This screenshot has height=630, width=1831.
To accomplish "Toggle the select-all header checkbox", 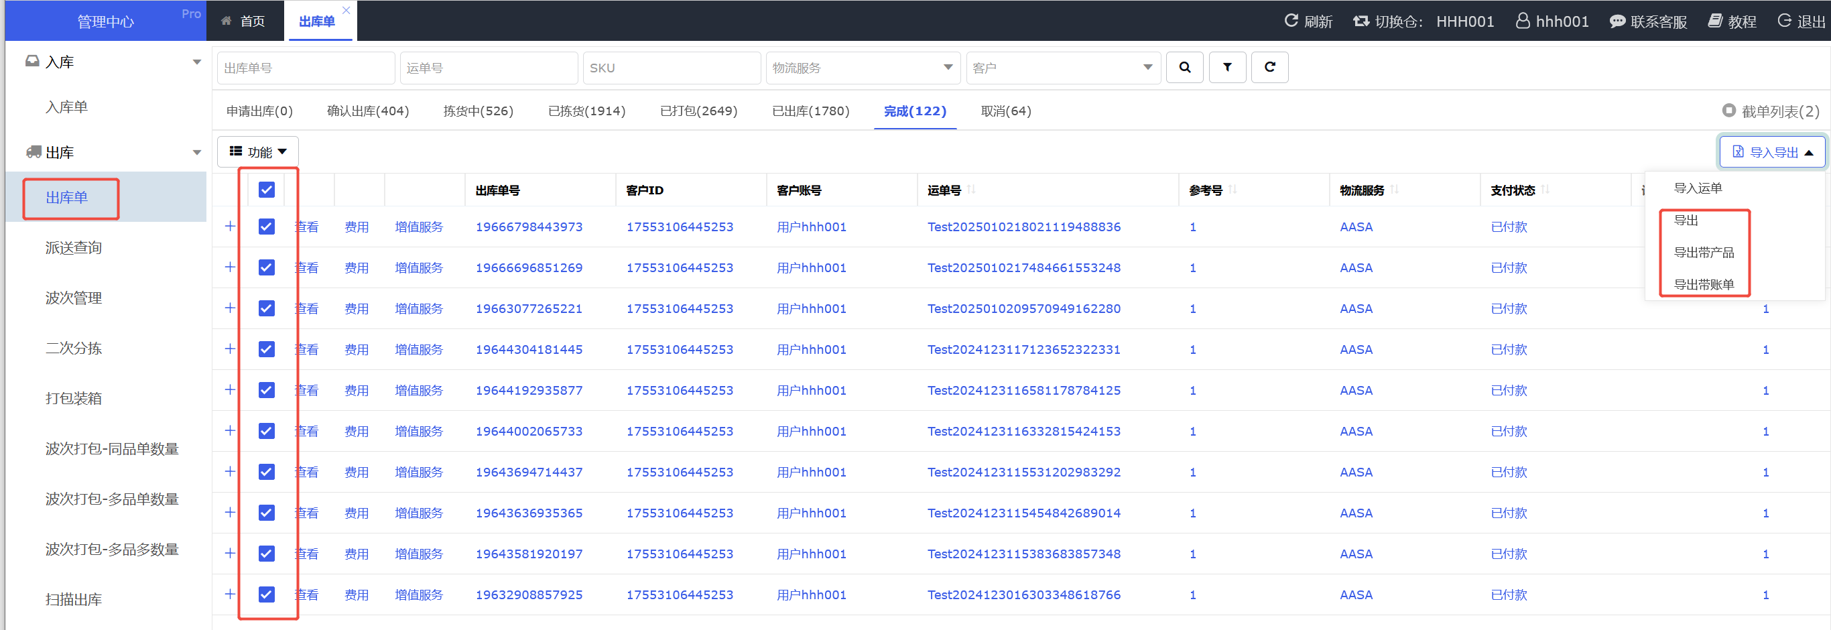I will click(x=267, y=190).
